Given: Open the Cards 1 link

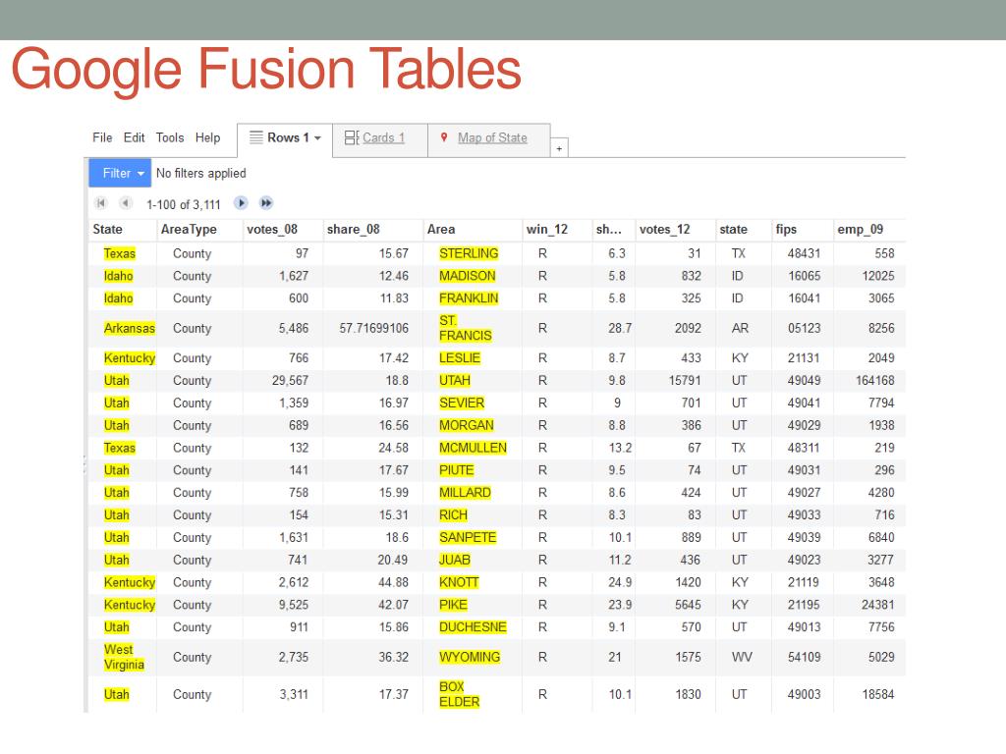Looking at the screenshot, I should (x=384, y=137).
